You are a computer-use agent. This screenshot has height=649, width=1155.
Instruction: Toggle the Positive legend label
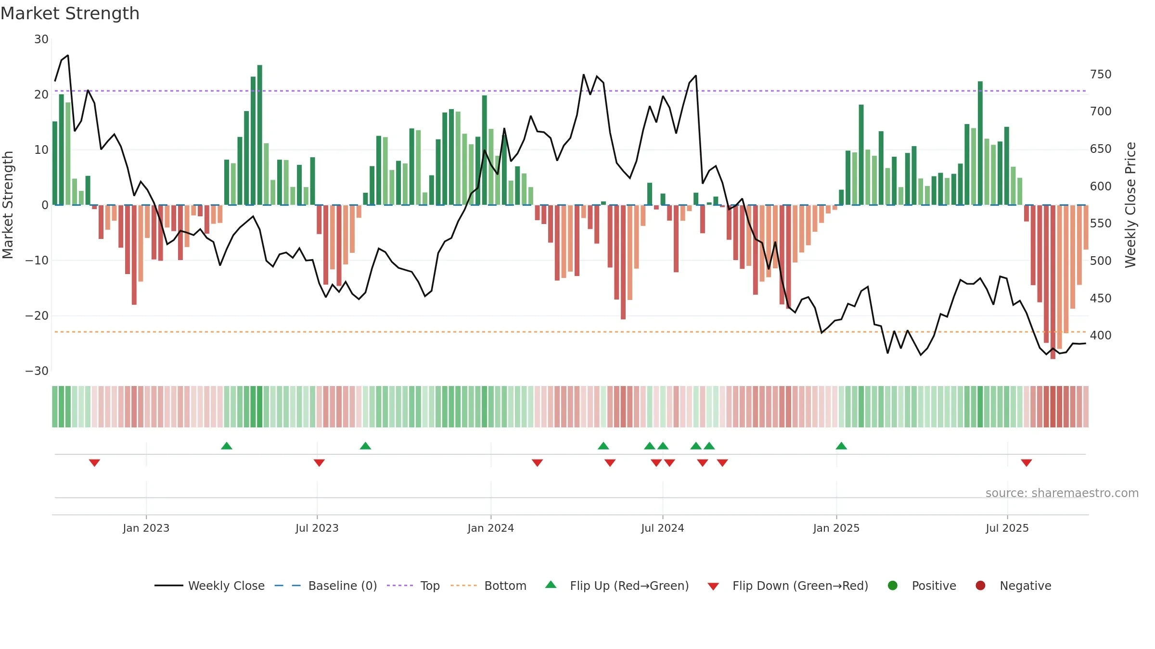934,586
